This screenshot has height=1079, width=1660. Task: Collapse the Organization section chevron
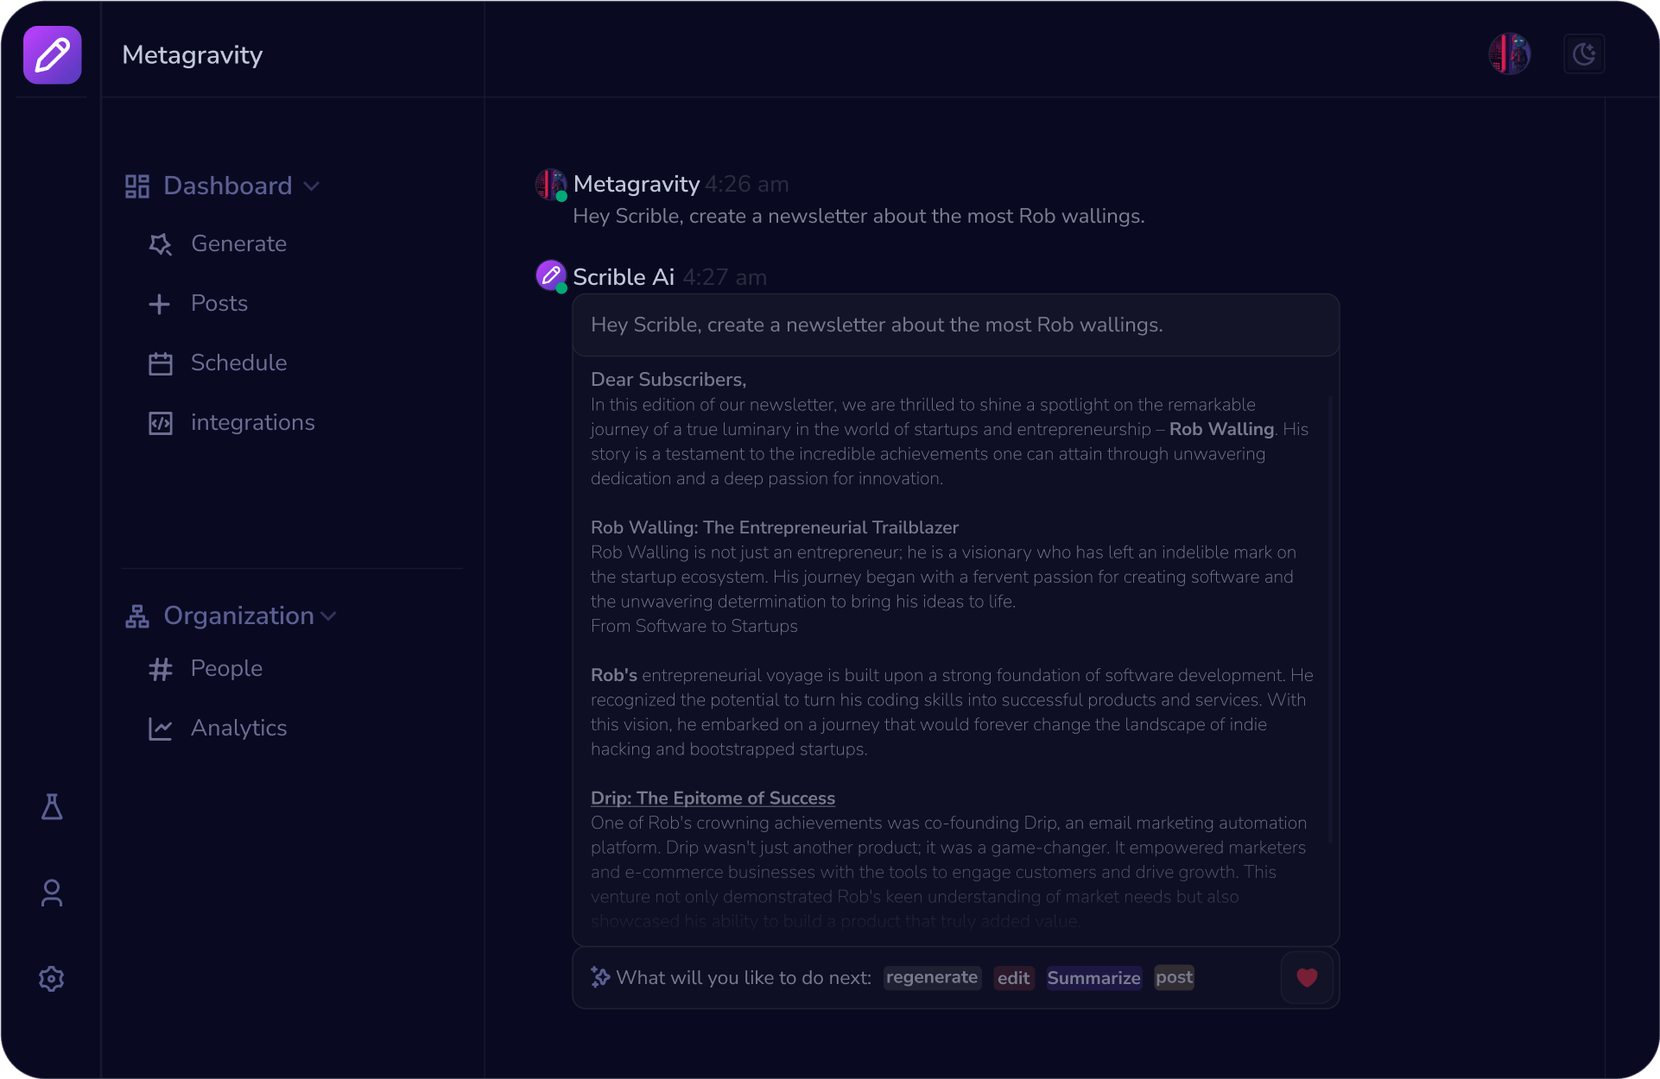(328, 616)
